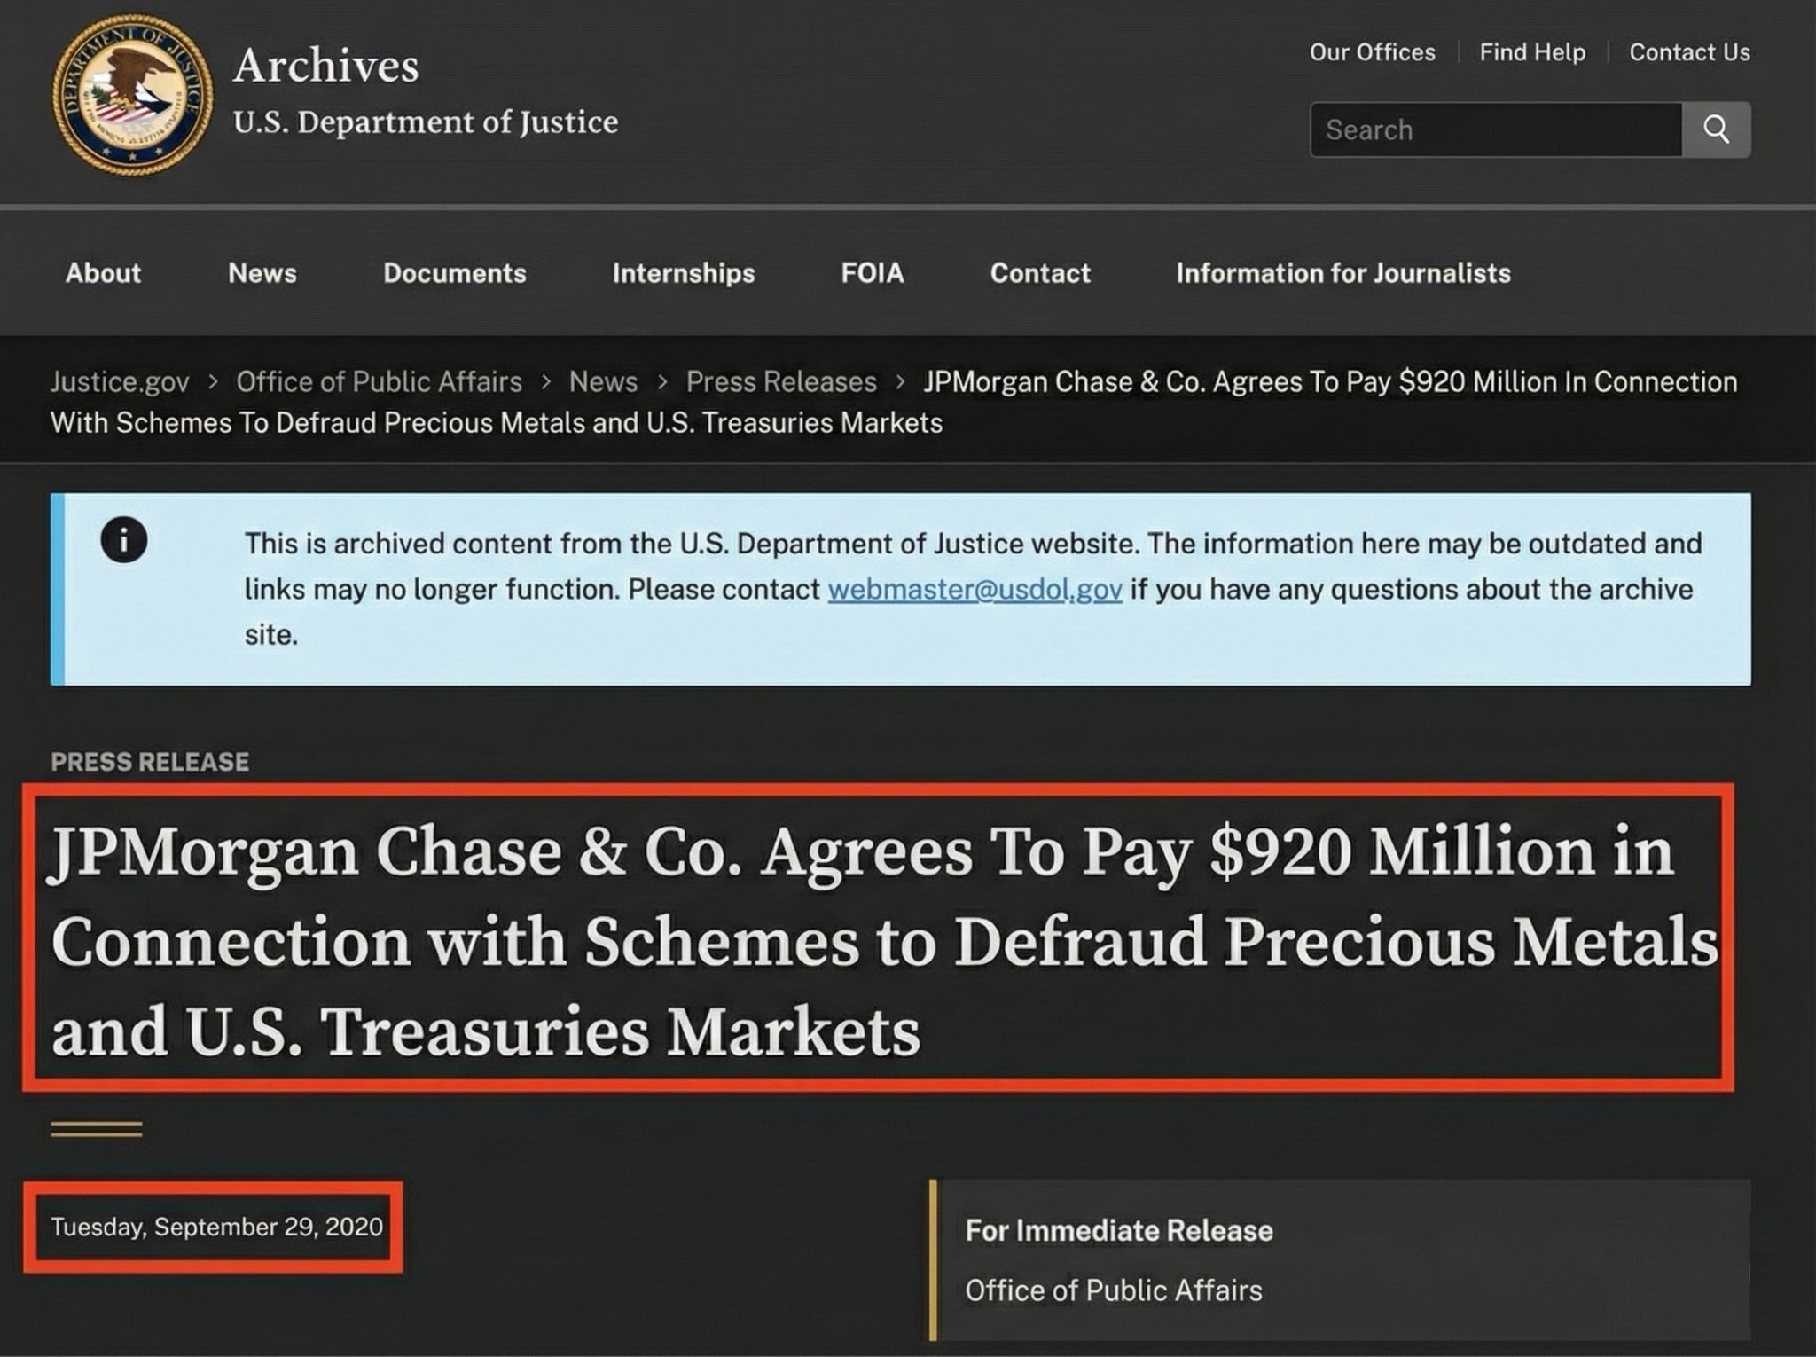
Task: Open the Our Offices link
Action: click(x=1372, y=52)
